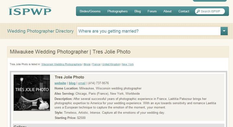Click the 'Also Serving' line

[x=97, y=93]
